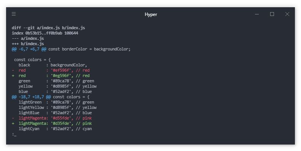Click the pager prompt colon cursor
This screenshot has height=151, width=301.
14,135
